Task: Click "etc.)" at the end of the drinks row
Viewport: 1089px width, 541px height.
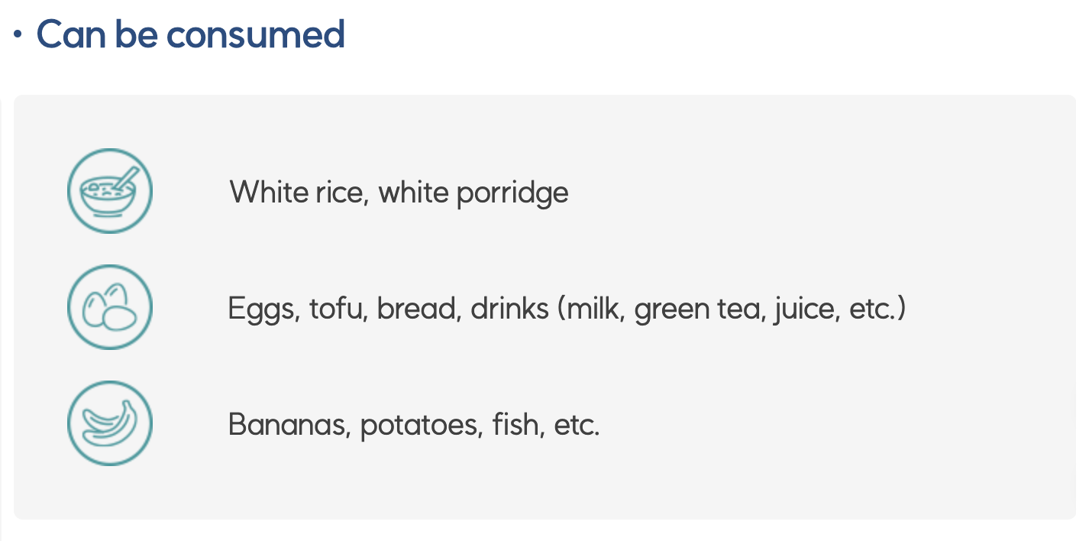Action: point(877,309)
